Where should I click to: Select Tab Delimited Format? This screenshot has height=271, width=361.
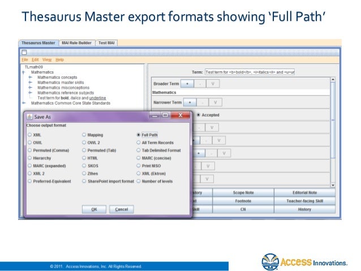pyautogui.click(x=139, y=150)
